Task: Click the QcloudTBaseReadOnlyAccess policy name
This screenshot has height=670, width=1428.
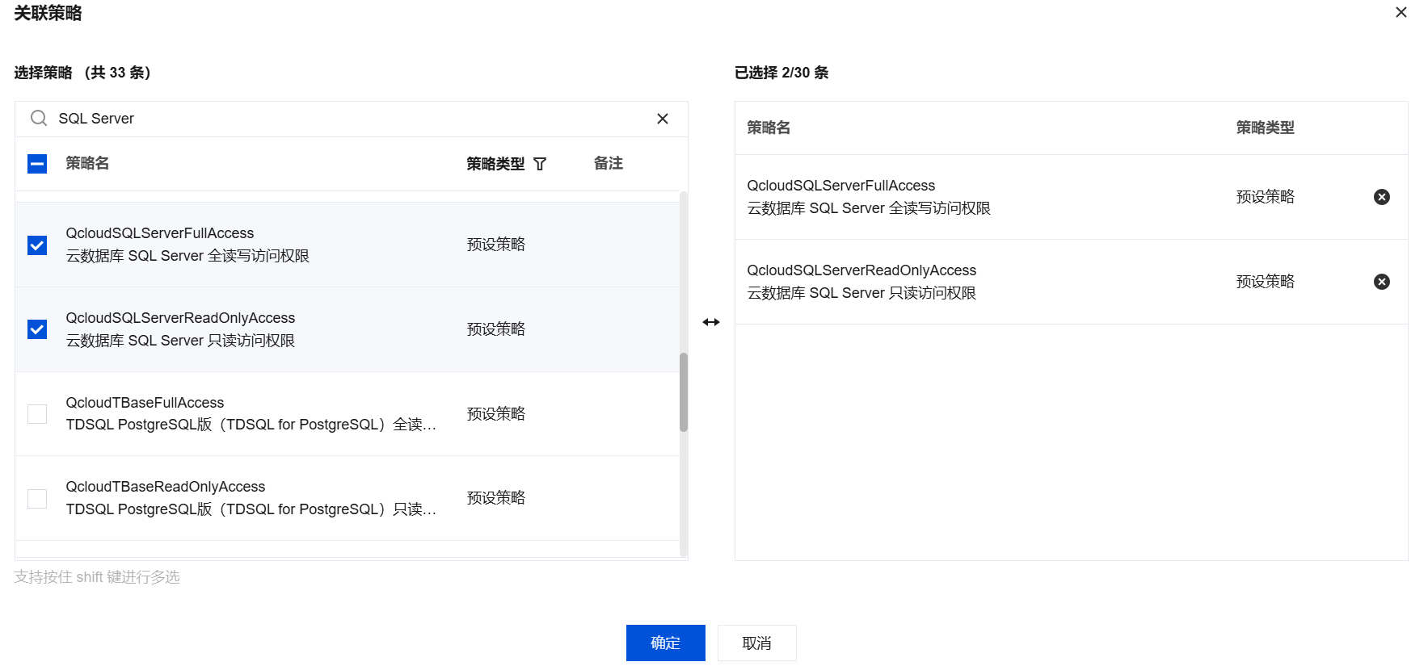Action: (x=166, y=487)
